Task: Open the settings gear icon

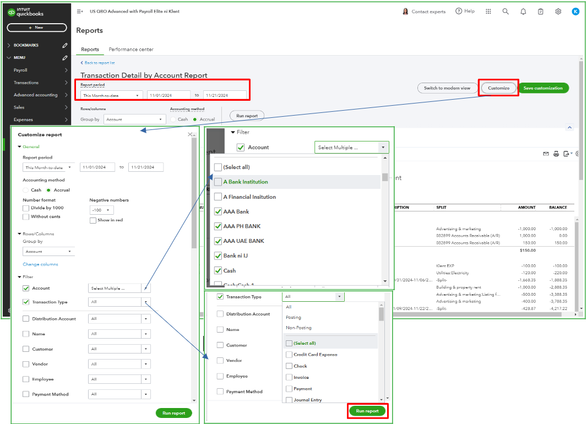Action: (558, 12)
